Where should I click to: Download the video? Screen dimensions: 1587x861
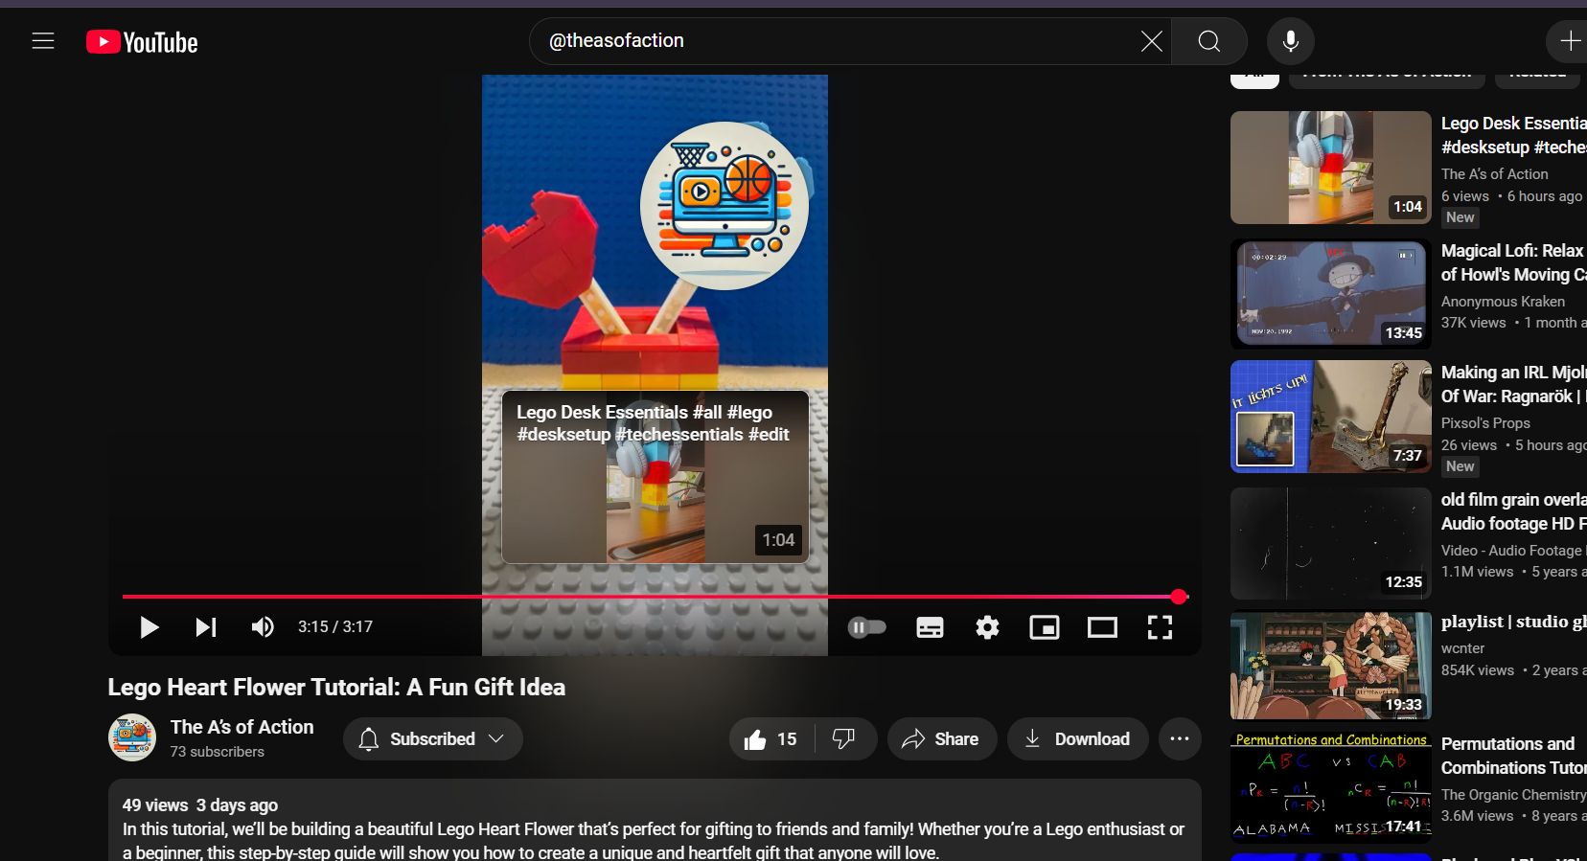click(x=1077, y=739)
